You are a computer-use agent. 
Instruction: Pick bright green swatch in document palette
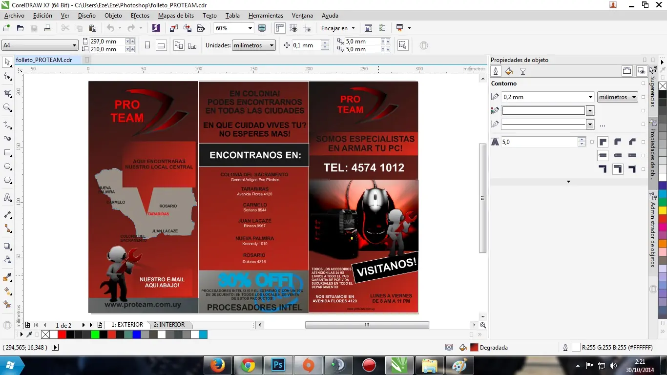point(95,334)
